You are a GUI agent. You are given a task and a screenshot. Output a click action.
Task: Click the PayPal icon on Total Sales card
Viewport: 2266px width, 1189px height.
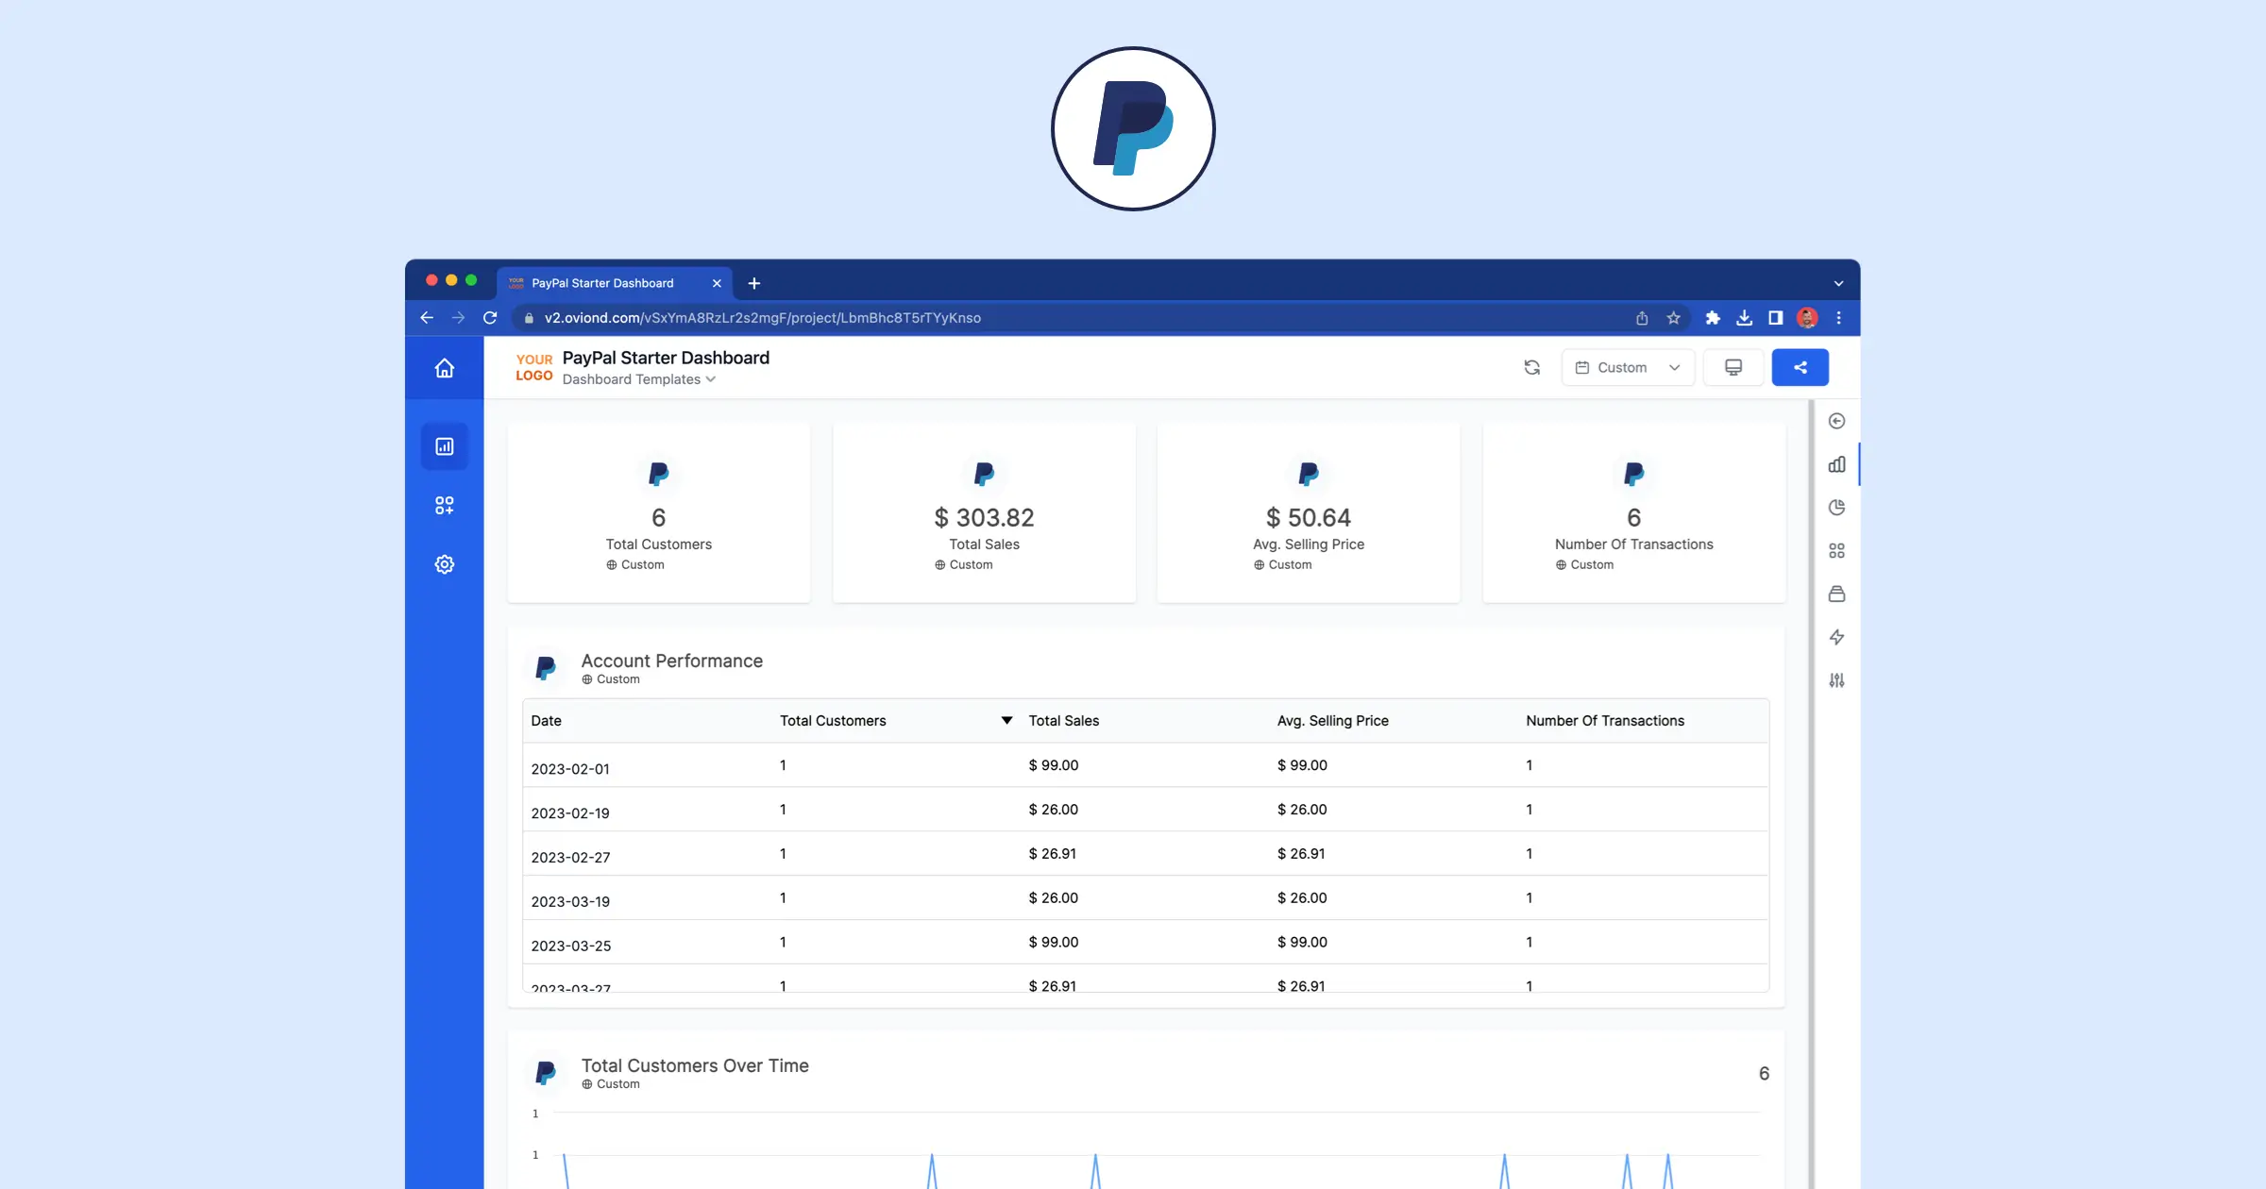click(984, 474)
